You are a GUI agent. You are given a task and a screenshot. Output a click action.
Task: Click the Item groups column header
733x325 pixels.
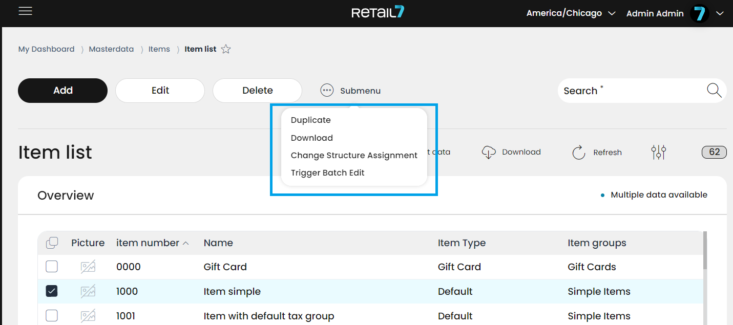pos(597,243)
